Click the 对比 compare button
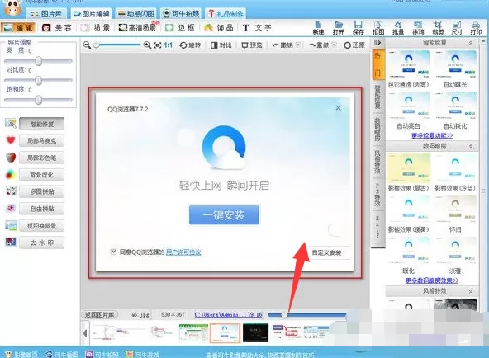This screenshot has height=358, width=489. click(x=221, y=45)
